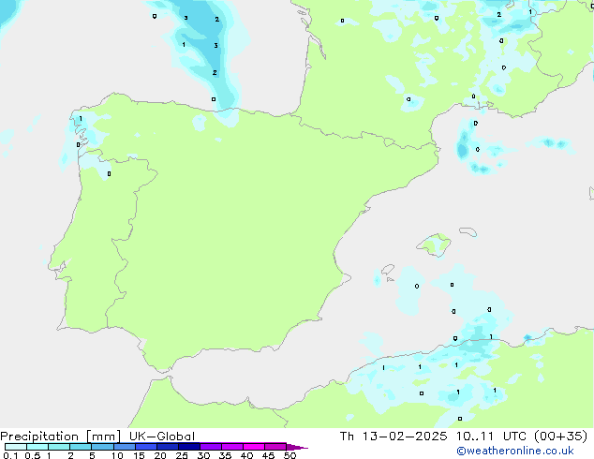Screen dimensions: 594x459
Task: Pick the violet swatch for 35–40 mm
Action: 232,447
